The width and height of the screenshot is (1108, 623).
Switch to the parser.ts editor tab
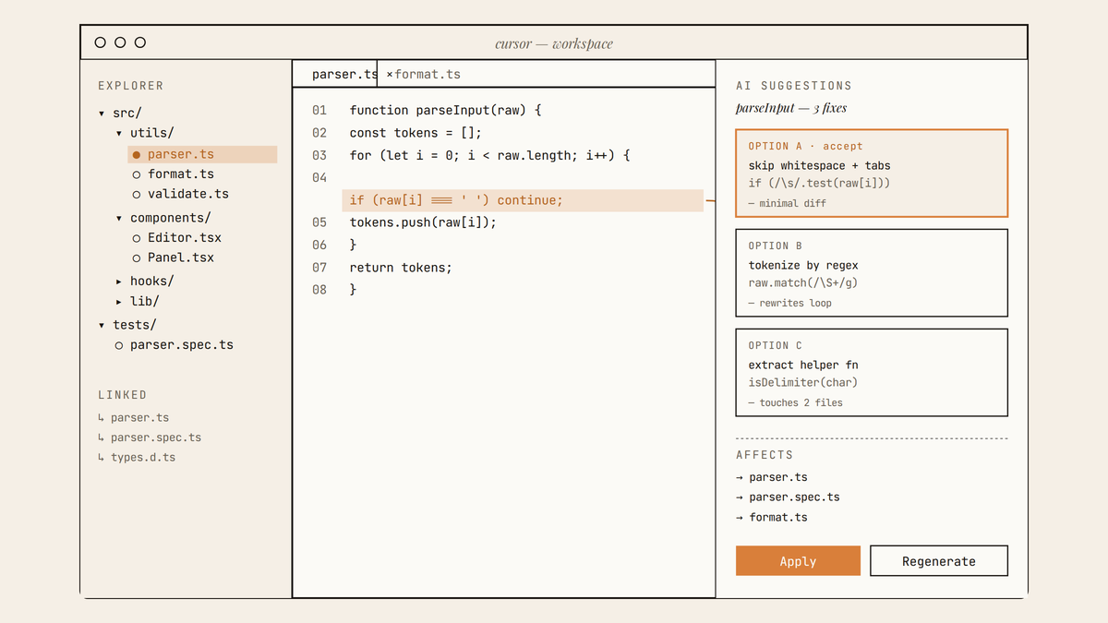[334, 74]
